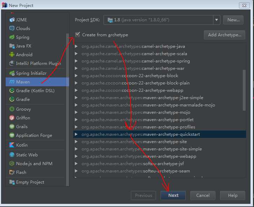
Task: Click the Griffon icon
Action: [12, 118]
